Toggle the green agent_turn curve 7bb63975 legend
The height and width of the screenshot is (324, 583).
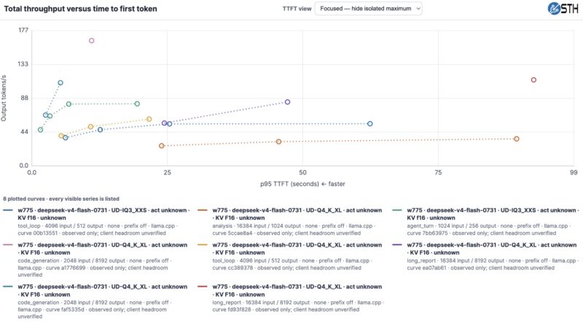tap(486, 221)
